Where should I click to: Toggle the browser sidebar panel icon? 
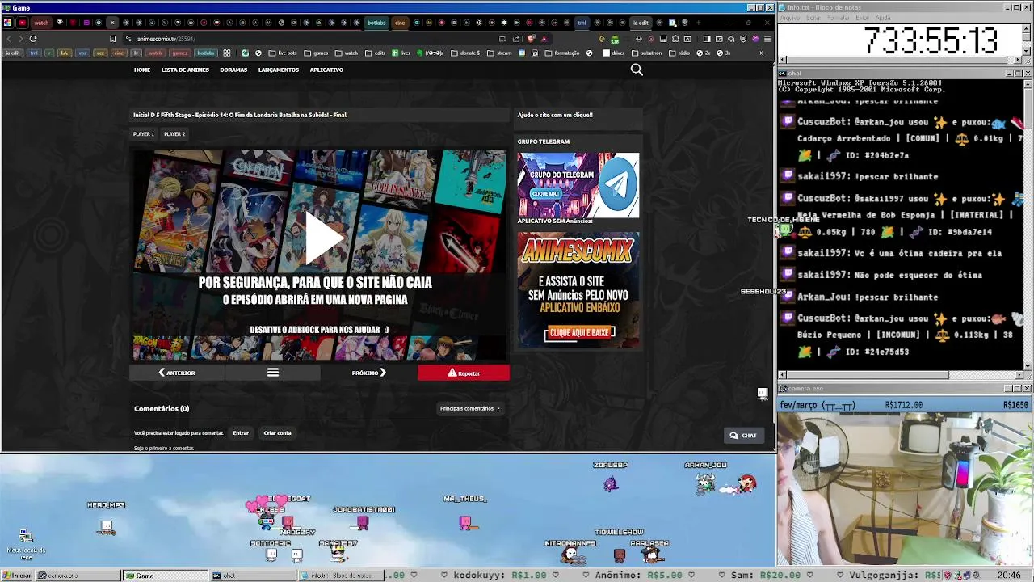pyautogui.click(x=707, y=38)
